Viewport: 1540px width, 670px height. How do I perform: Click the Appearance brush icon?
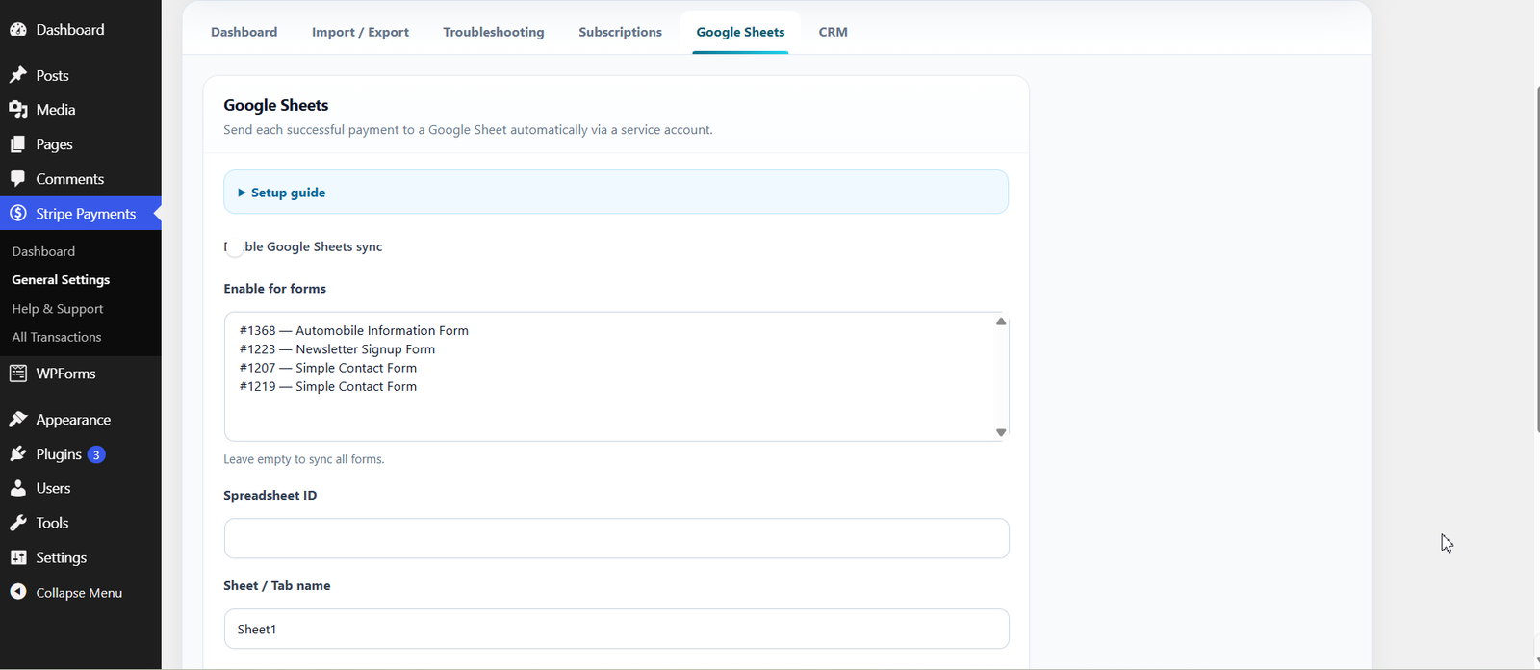(x=18, y=420)
